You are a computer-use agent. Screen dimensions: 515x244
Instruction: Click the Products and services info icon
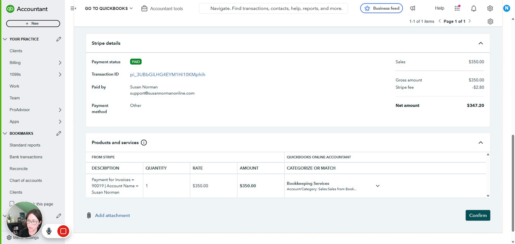point(144,142)
